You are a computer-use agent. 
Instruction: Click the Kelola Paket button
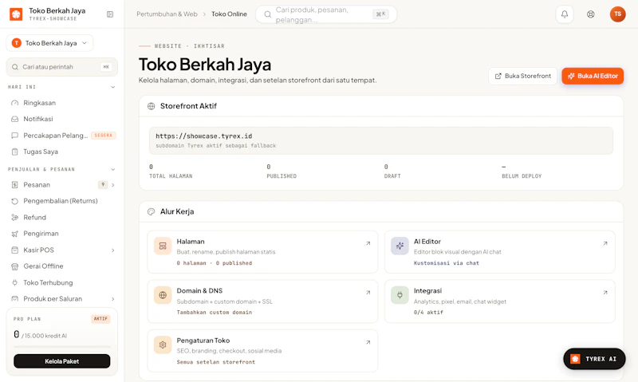pos(62,361)
